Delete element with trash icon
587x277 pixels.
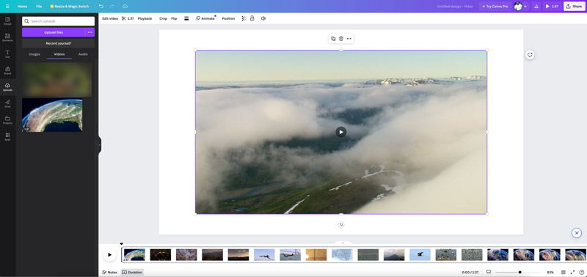pos(341,39)
